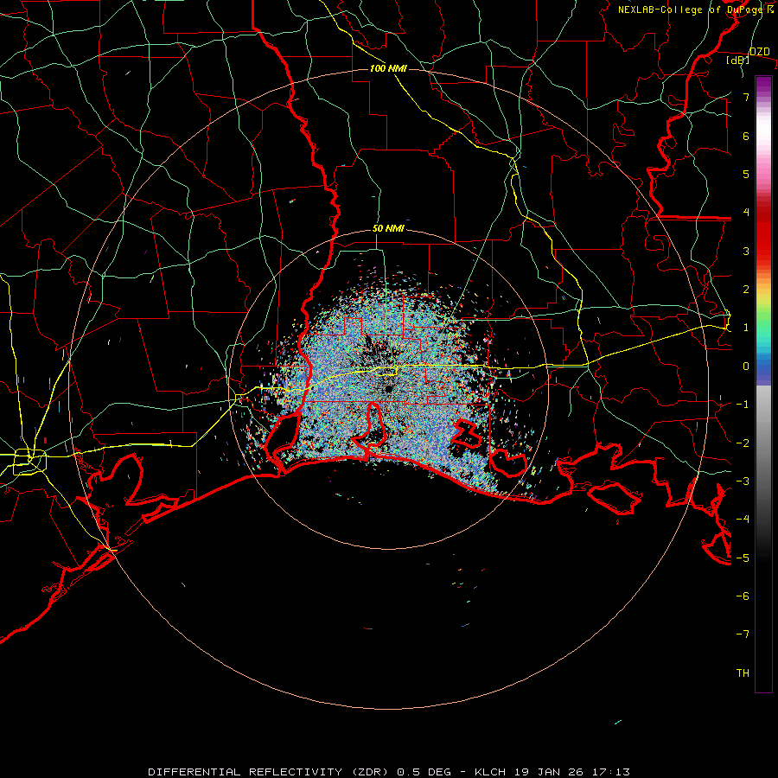Viewport: 778px width, 778px height.
Task: Click the legend value -7
Action: [x=743, y=635]
